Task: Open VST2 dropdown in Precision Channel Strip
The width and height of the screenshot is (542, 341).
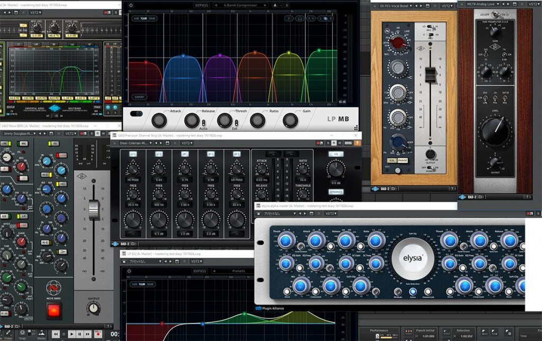Action: pyautogui.click(x=187, y=143)
